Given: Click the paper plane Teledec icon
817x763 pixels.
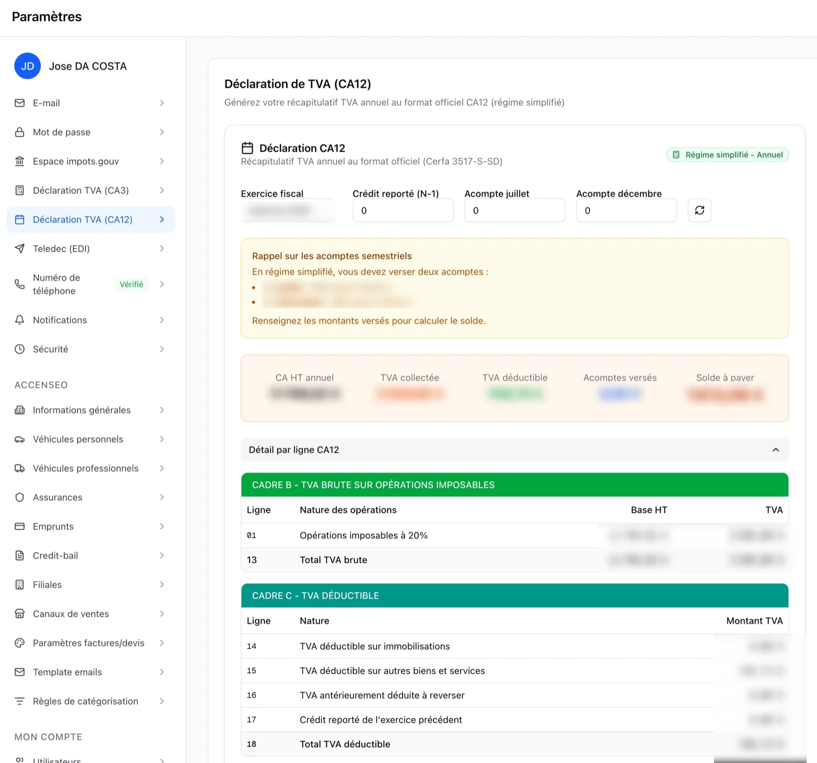Looking at the screenshot, I should 19,249.
